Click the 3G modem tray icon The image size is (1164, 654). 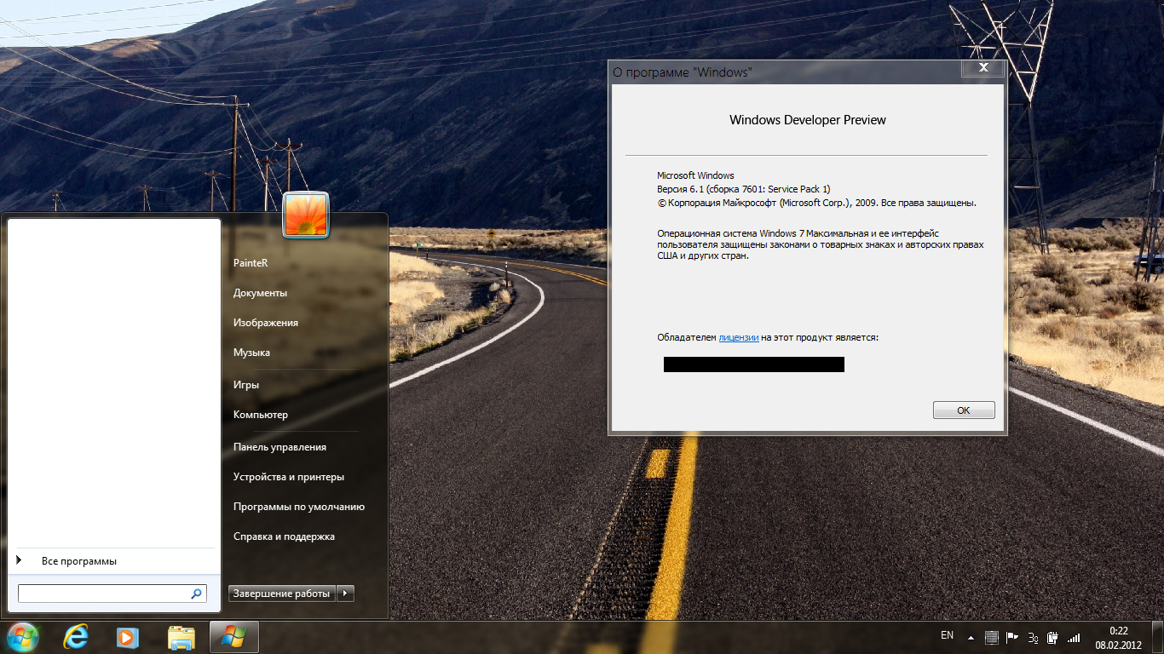point(1033,637)
